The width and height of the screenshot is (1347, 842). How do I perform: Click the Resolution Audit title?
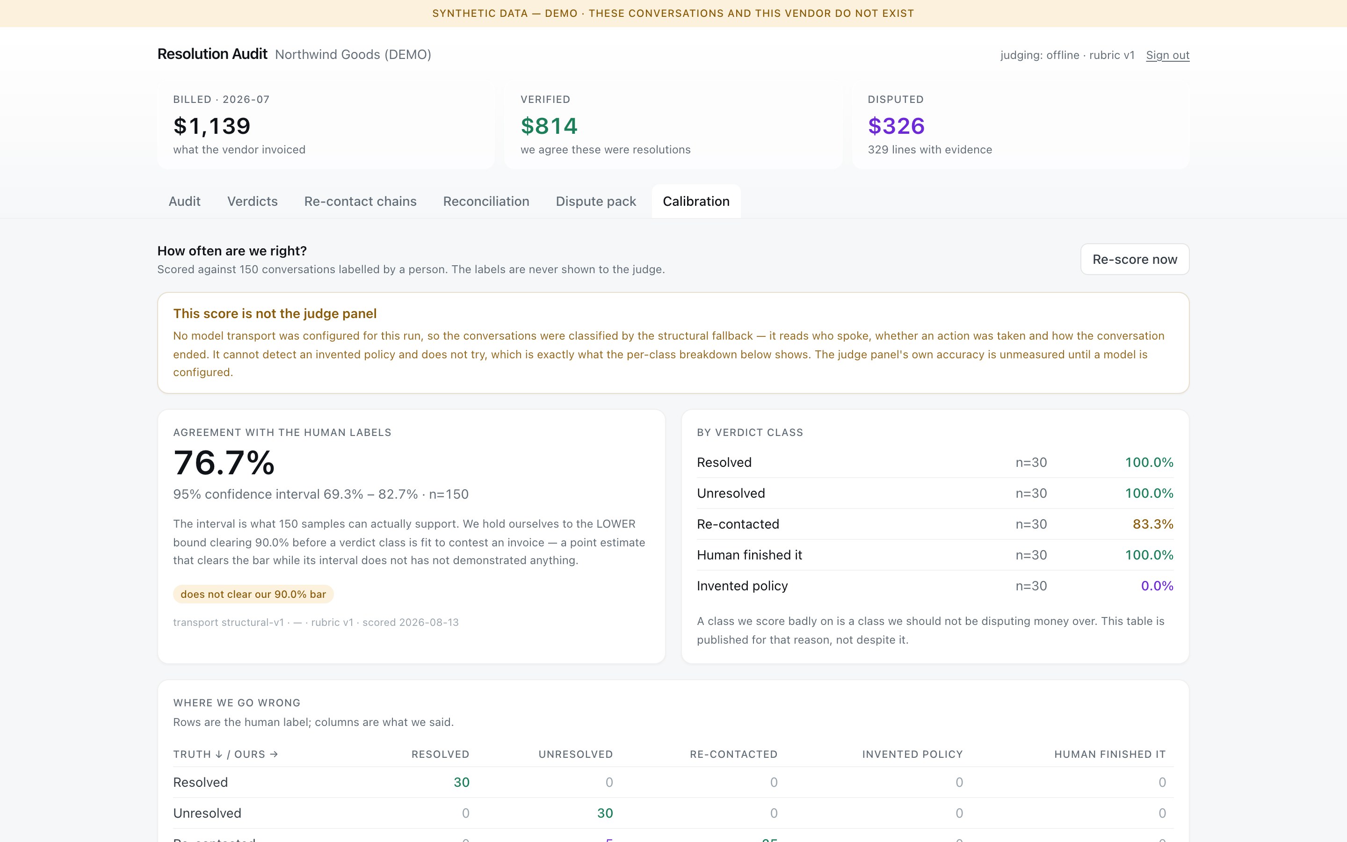(x=212, y=54)
